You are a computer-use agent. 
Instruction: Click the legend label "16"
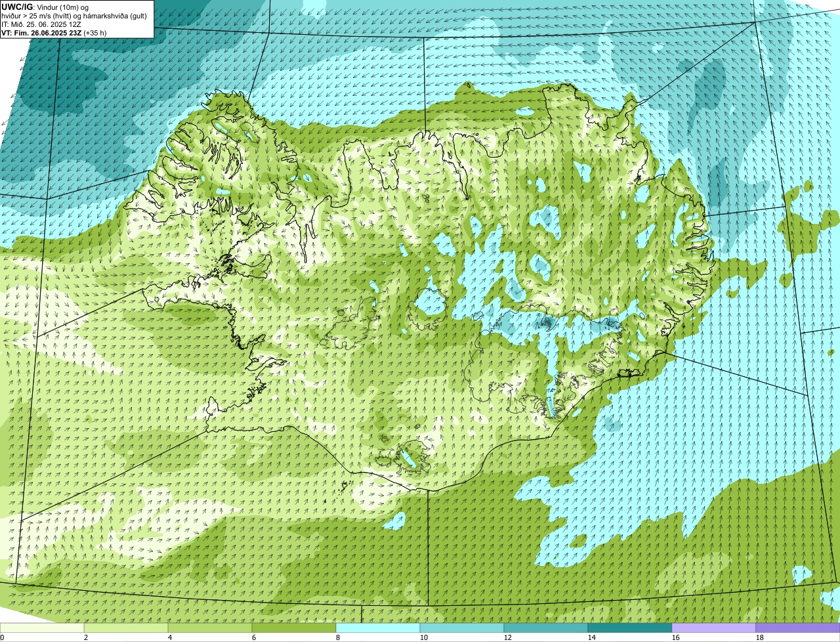pos(676,637)
